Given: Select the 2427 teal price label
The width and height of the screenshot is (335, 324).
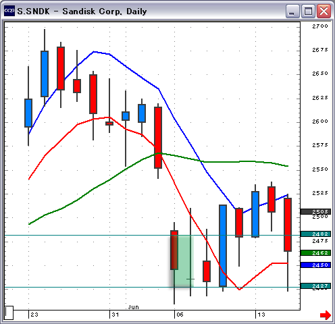Looking at the screenshot, I should (315, 286).
